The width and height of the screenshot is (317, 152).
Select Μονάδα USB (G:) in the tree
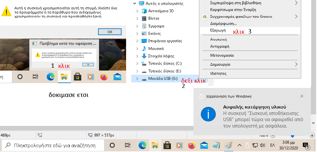(163, 79)
